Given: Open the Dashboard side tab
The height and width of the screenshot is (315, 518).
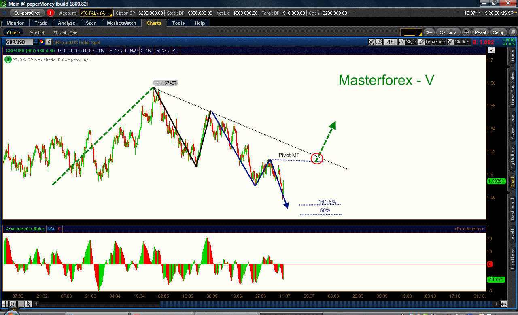Looking at the screenshot, I should [x=512, y=209].
